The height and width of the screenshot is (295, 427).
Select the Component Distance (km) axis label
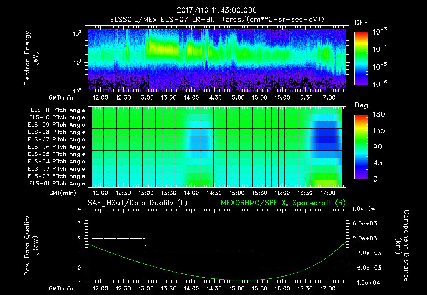pos(402,246)
